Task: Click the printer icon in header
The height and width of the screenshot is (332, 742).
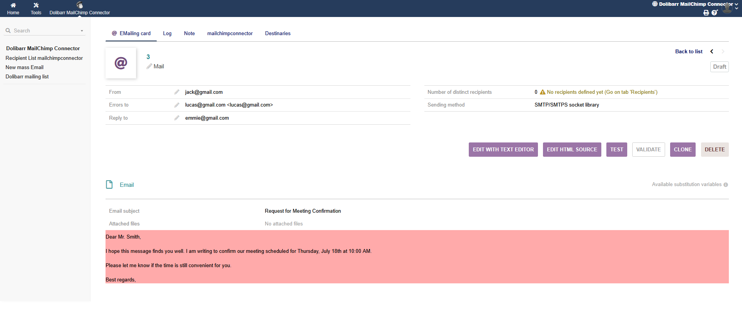Action: pyautogui.click(x=706, y=13)
